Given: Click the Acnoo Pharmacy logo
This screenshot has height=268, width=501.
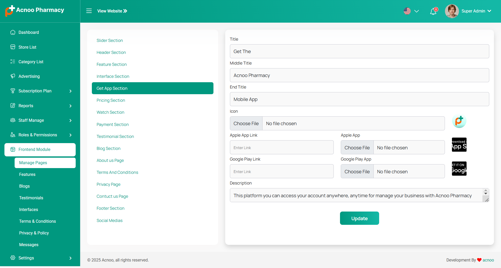Looking at the screenshot, I should tap(10, 11).
